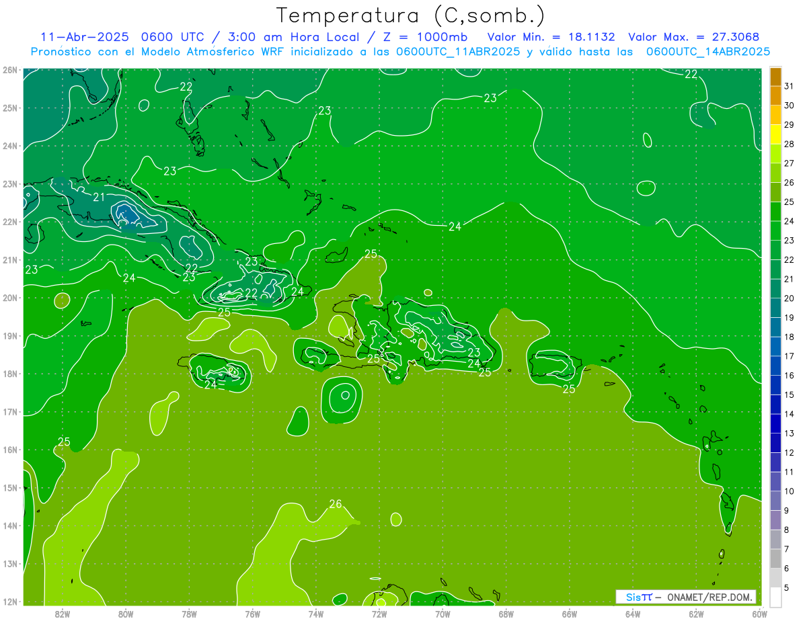
Task: Click the "Valor Min. = 18.1132" text
Action: pyautogui.click(x=551, y=37)
